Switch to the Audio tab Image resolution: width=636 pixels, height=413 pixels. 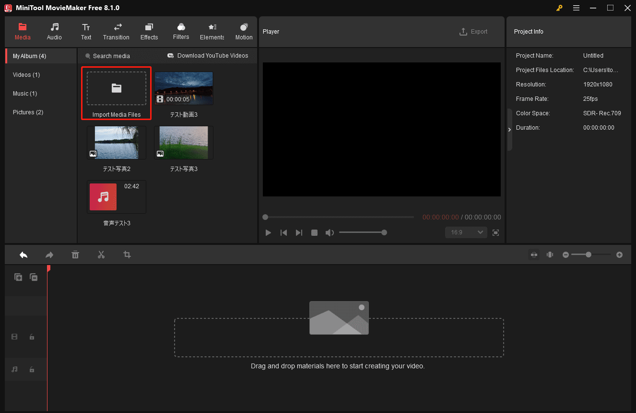click(x=54, y=32)
